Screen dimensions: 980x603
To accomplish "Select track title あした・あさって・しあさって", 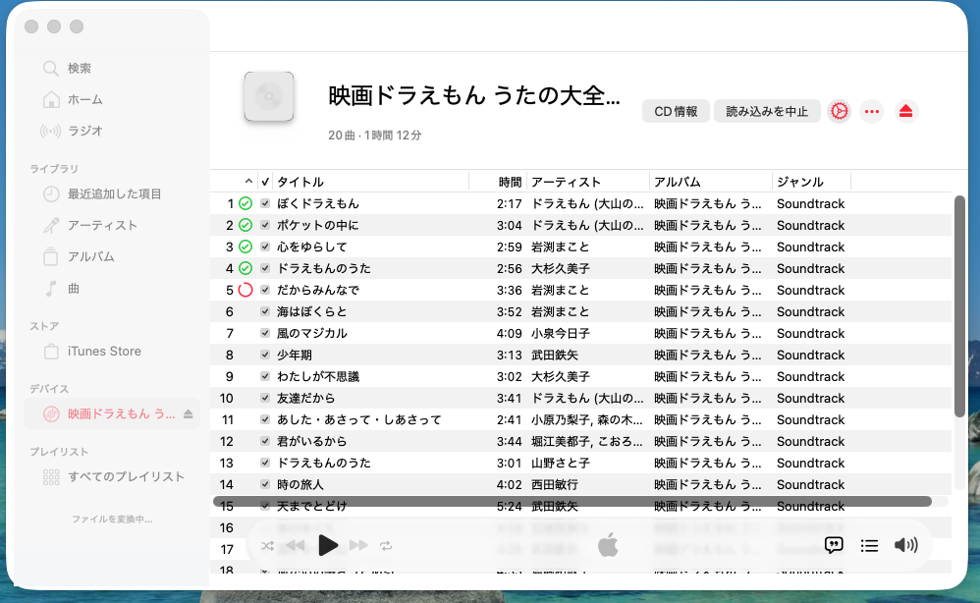I will [359, 419].
